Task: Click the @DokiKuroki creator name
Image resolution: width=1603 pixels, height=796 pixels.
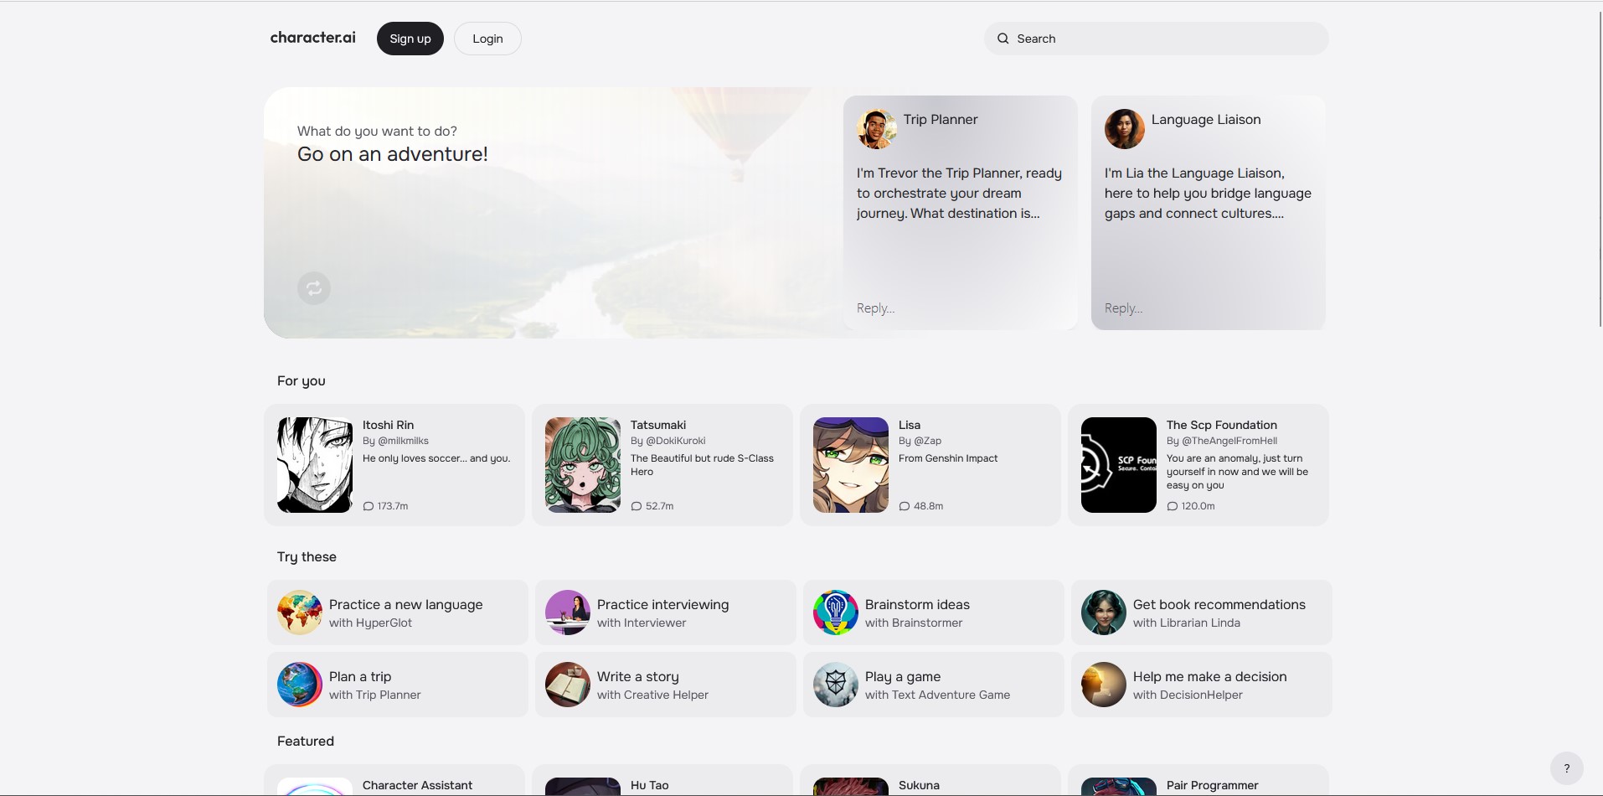Action: tap(676, 441)
